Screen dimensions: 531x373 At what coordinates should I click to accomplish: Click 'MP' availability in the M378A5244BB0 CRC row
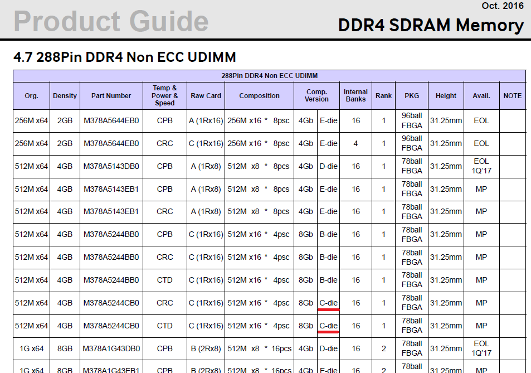481,257
